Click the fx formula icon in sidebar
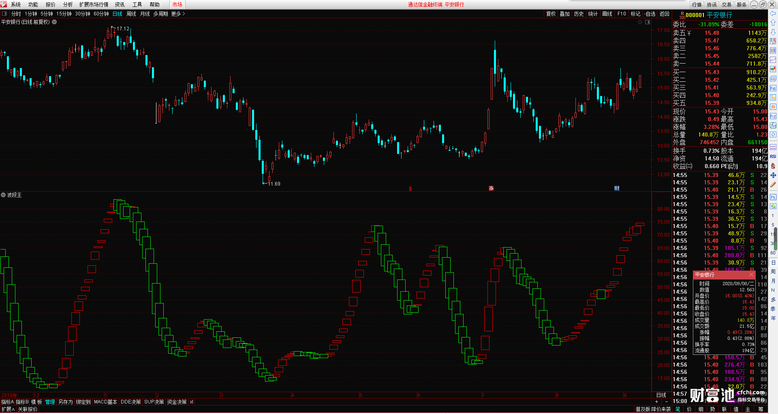Viewport: 778px width, 414px height. click(x=773, y=126)
